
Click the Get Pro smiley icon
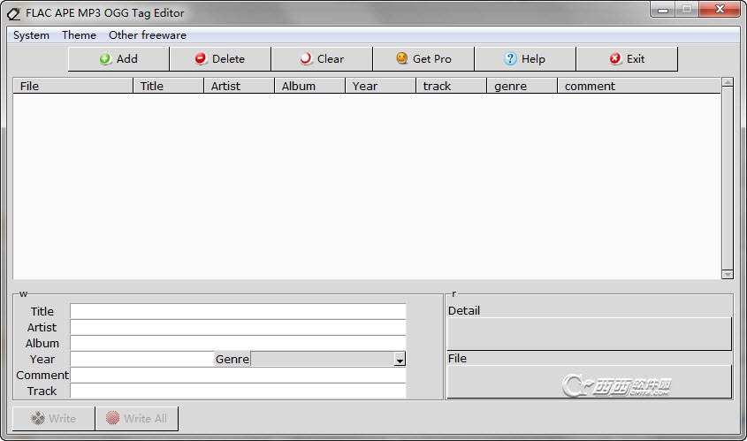pos(401,58)
